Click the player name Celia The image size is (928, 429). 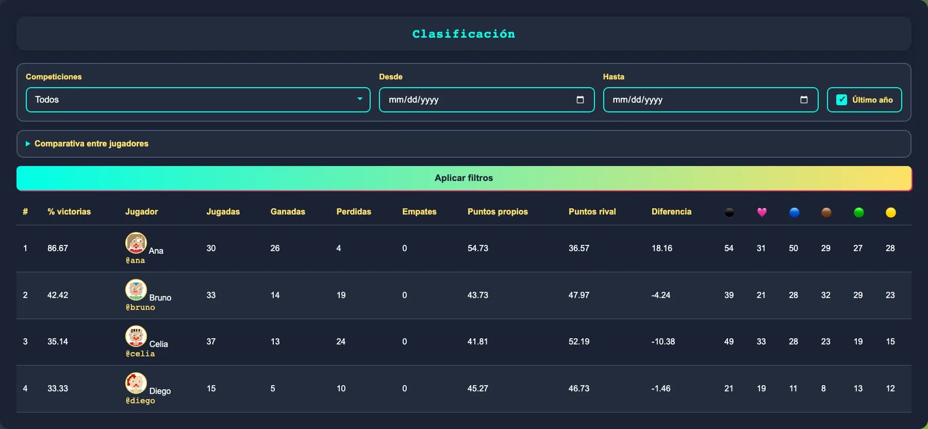click(159, 344)
